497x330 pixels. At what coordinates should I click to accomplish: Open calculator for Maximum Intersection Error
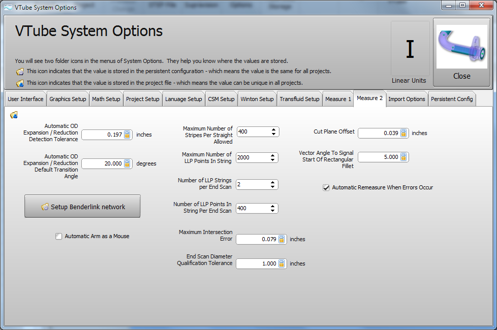pos(282,239)
